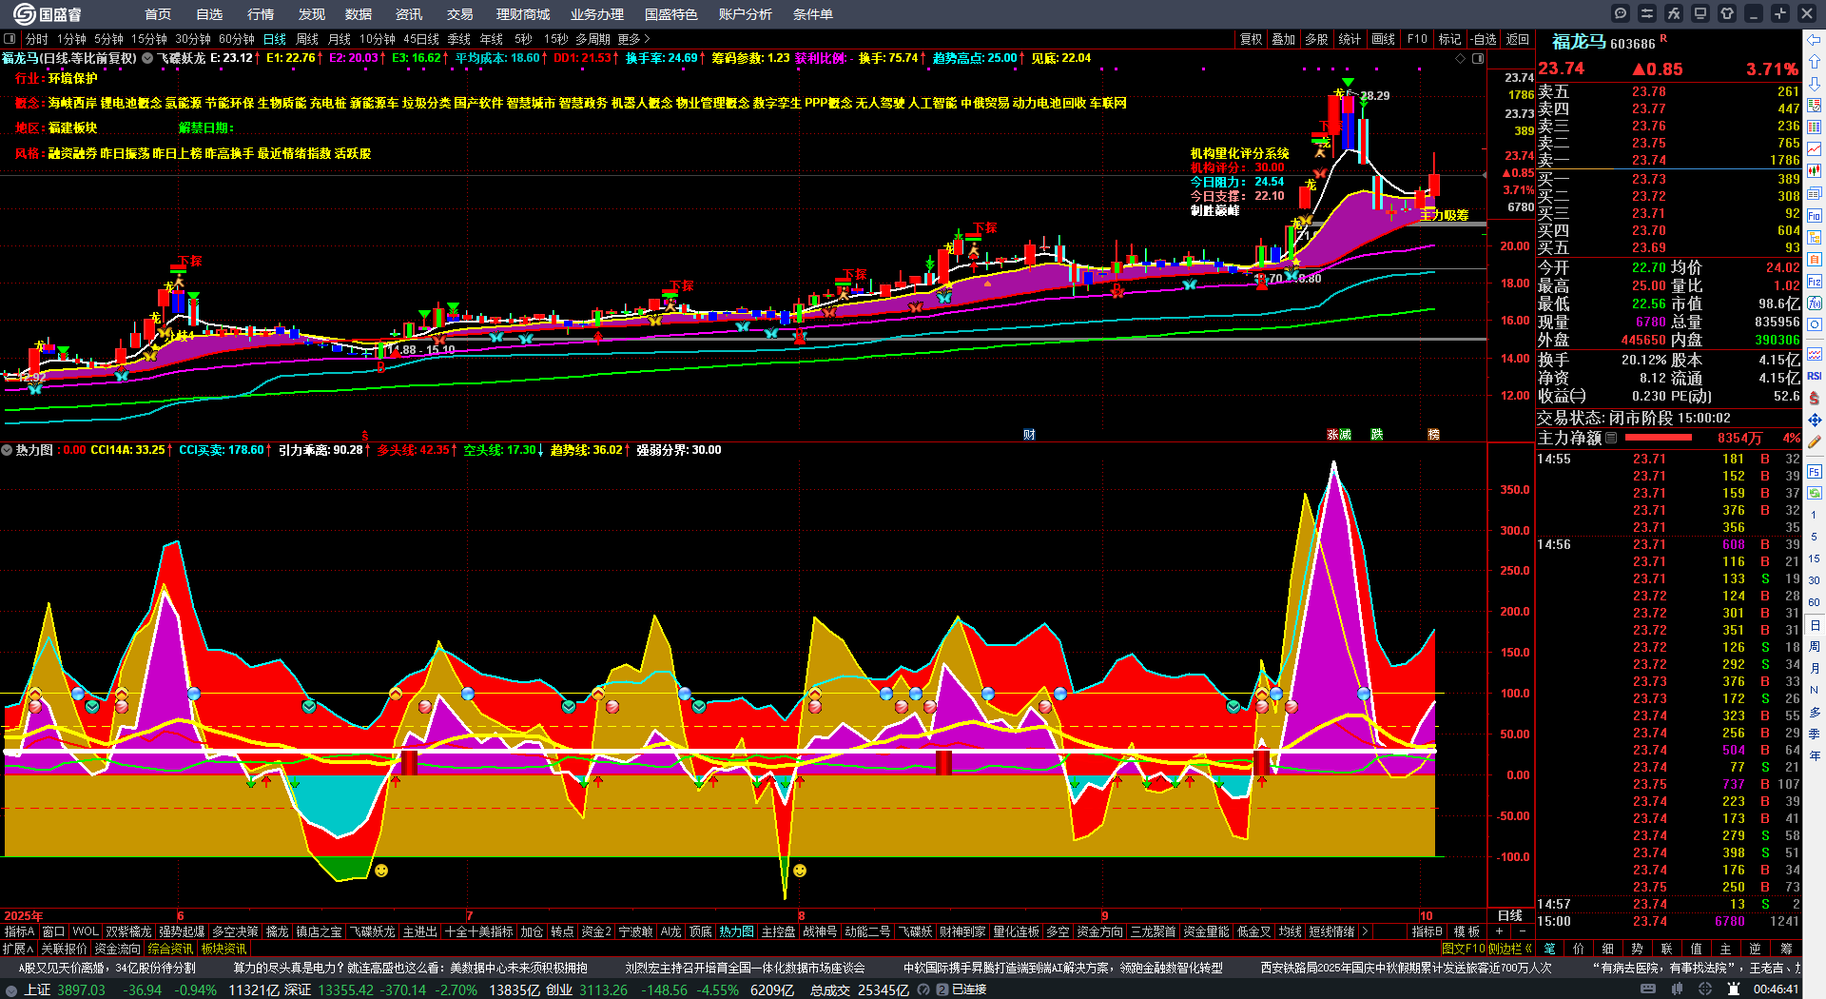Screen dimensions: 1826x999
Task: Click the screen display icon in title bar
Action: (1700, 13)
